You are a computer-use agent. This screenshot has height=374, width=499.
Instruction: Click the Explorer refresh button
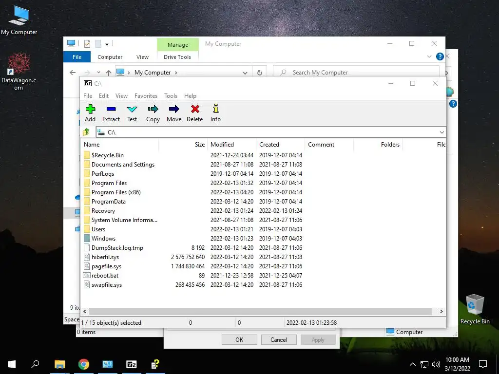click(x=260, y=73)
